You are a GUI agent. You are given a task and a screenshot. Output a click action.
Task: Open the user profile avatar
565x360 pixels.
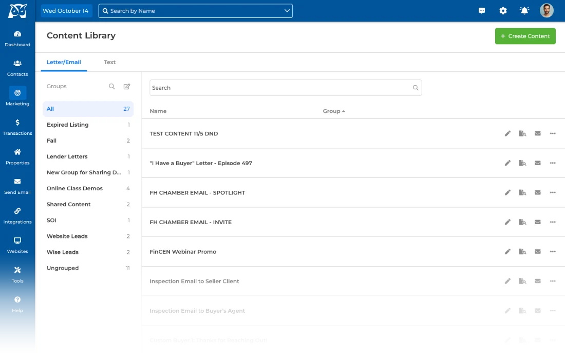[547, 10]
